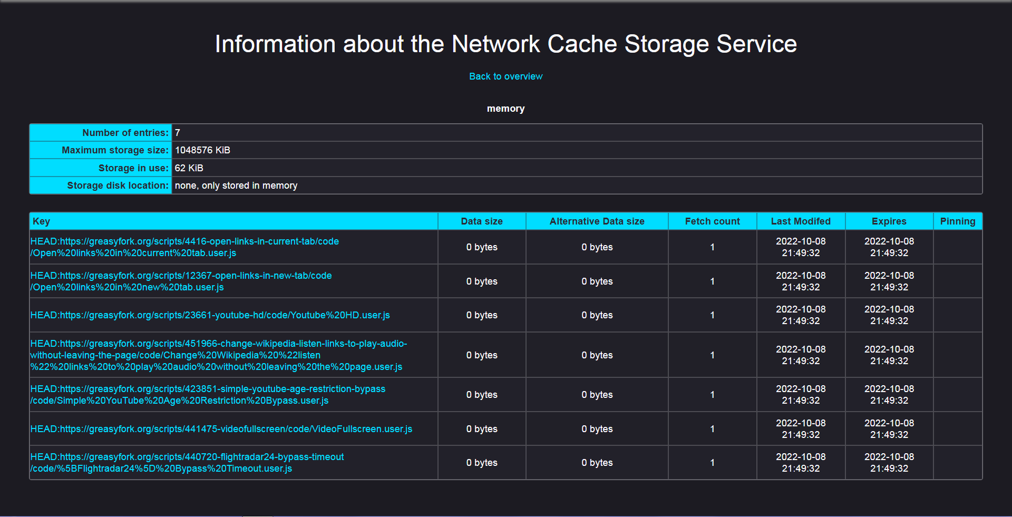The height and width of the screenshot is (517, 1012).
Task: Click Last Modified date of age-restriction-bypass row
Action: click(x=801, y=395)
